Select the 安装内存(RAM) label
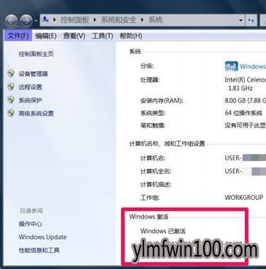This screenshot has height=269, width=266. [161, 101]
